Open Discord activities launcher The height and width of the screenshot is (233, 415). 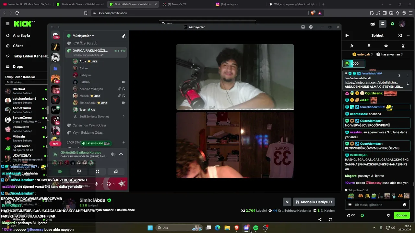click(97, 172)
